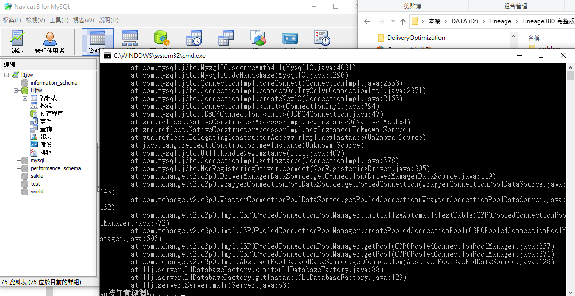Select the open l1jtw database

point(36,90)
